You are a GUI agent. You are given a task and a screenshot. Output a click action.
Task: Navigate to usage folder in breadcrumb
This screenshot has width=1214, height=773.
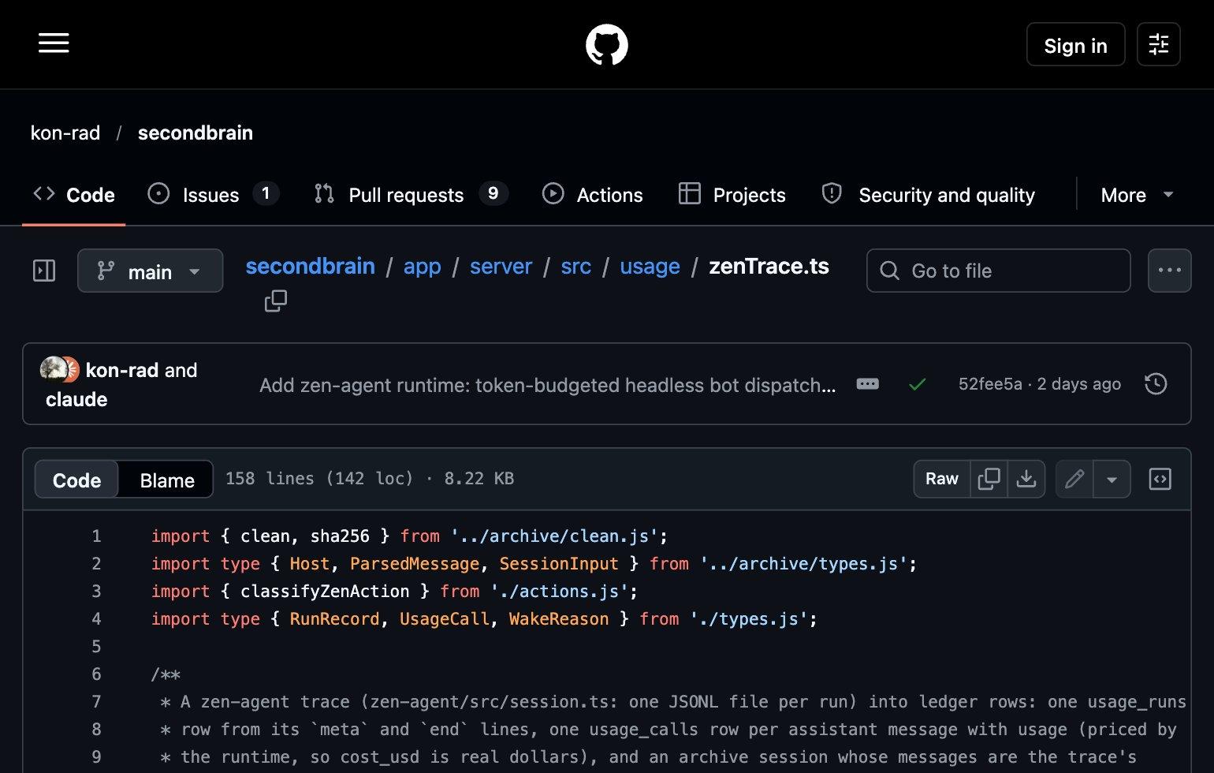tap(650, 266)
